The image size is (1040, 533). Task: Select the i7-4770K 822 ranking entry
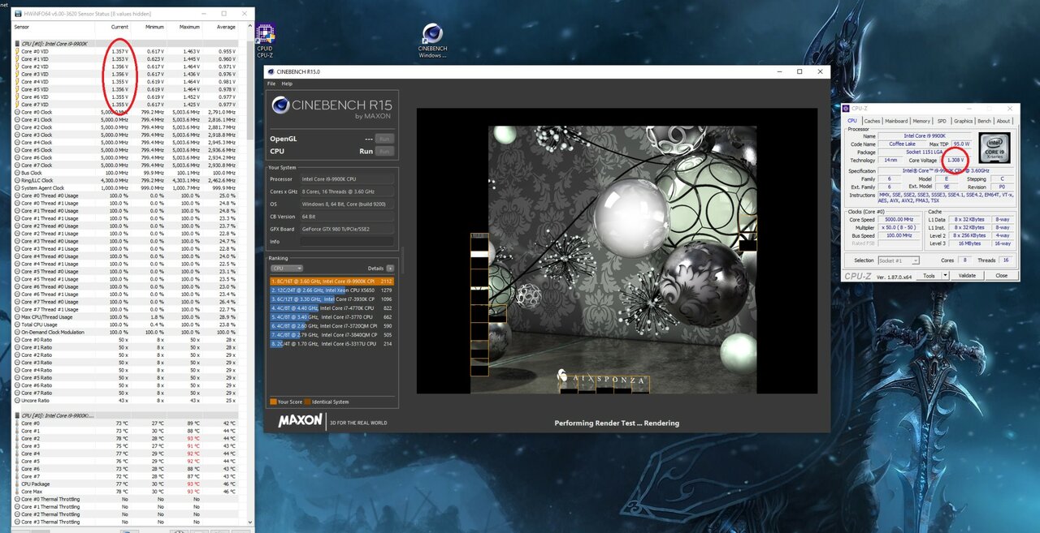click(x=332, y=307)
